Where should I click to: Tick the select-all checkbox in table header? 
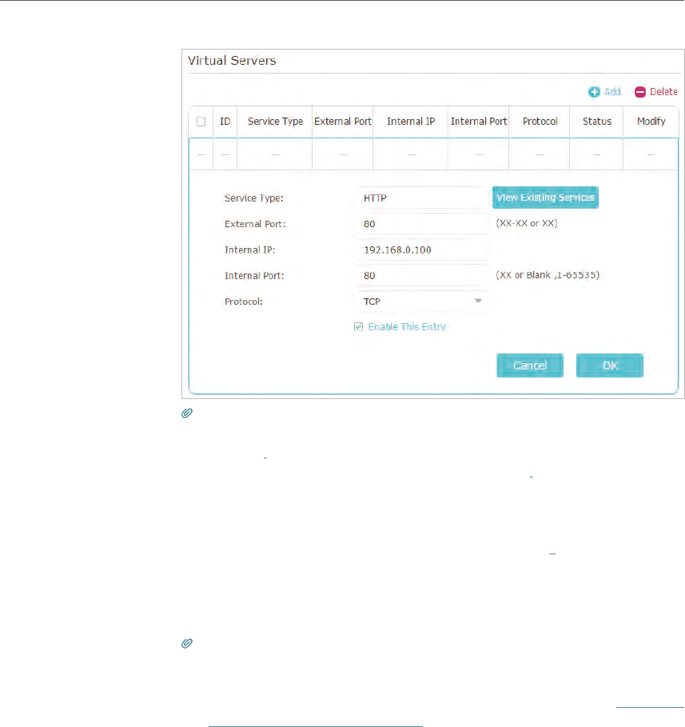[201, 122]
